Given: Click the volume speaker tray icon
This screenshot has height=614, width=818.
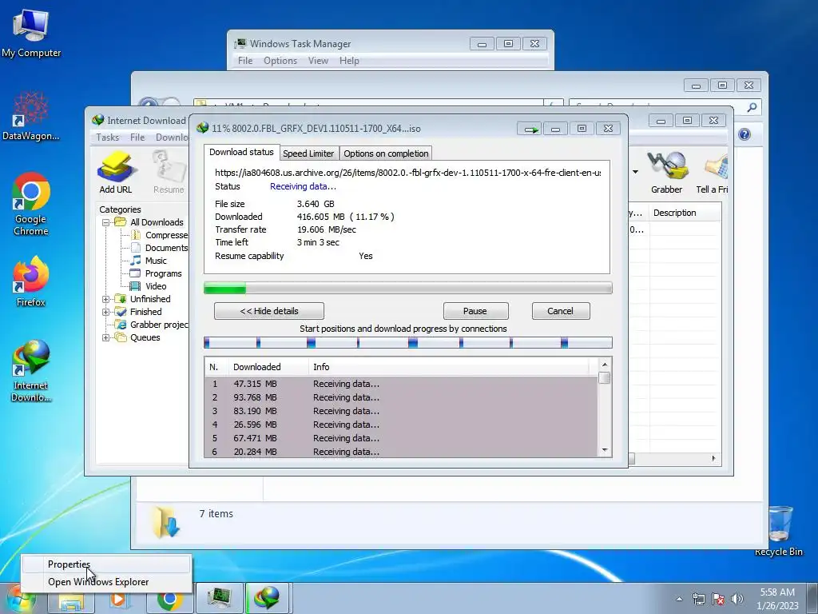Looking at the screenshot, I should point(737,599).
